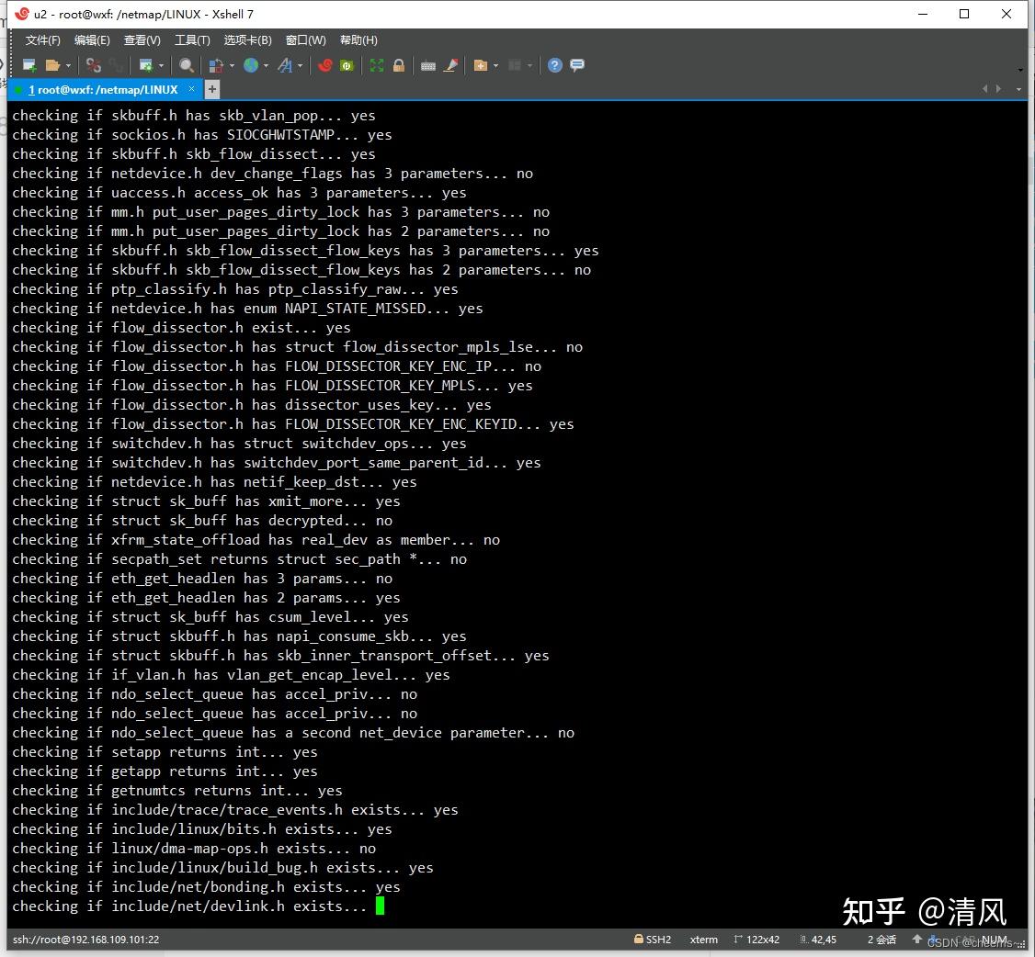
Task: Click the greyed-out Reconnect icon
Action: point(116,64)
